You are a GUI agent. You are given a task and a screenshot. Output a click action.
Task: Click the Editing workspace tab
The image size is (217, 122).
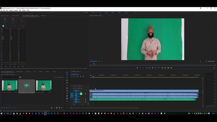pyautogui.click(x=93, y=13)
